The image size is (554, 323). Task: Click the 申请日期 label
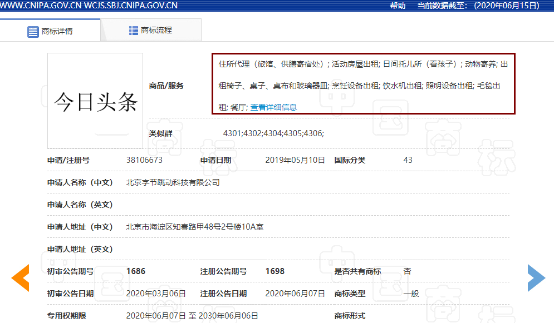pos(215,160)
